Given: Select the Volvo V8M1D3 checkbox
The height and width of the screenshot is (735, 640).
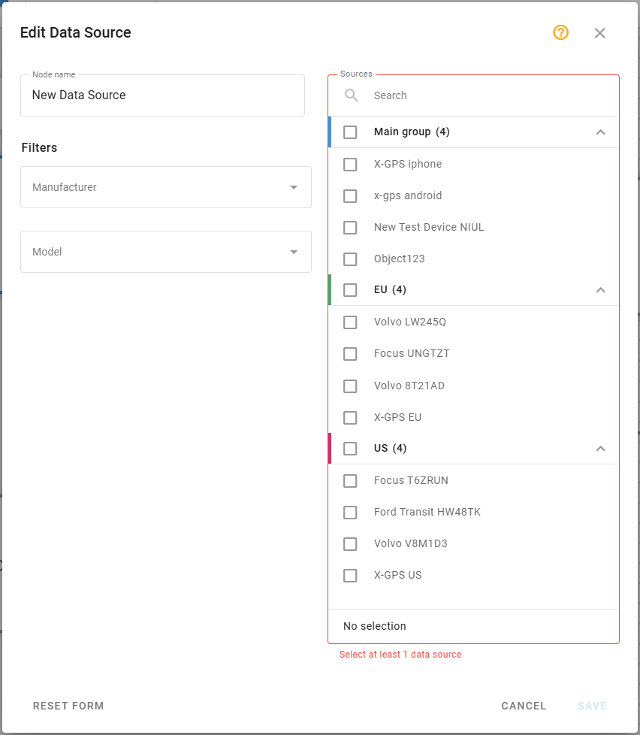Looking at the screenshot, I should click(x=349, y=543).
